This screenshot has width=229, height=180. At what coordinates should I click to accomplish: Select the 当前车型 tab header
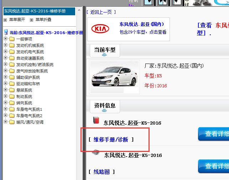click(x=105, y=51)
